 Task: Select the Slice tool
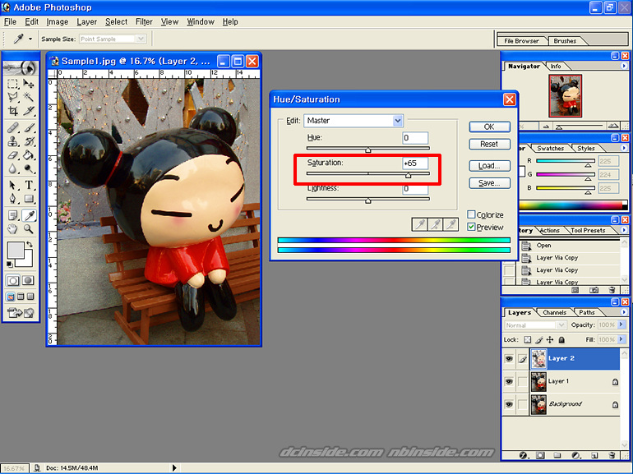(29, 111)
